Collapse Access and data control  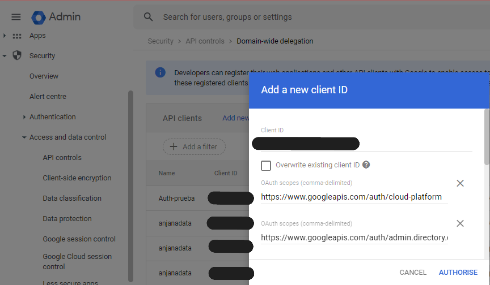point(24,137)
